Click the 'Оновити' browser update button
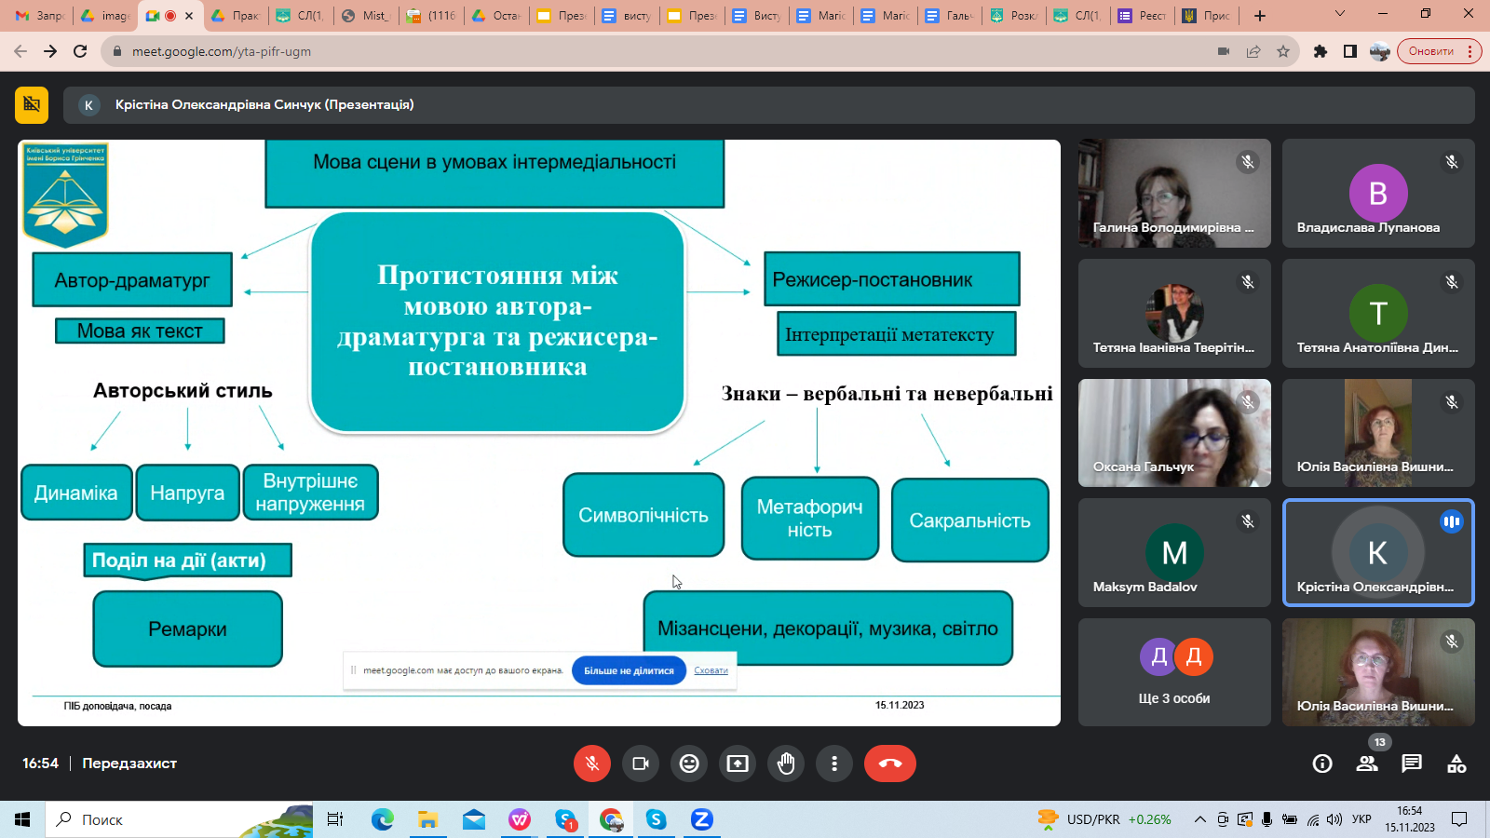Viewport: 1490px width, 838px height. [x=1431, y=51]
